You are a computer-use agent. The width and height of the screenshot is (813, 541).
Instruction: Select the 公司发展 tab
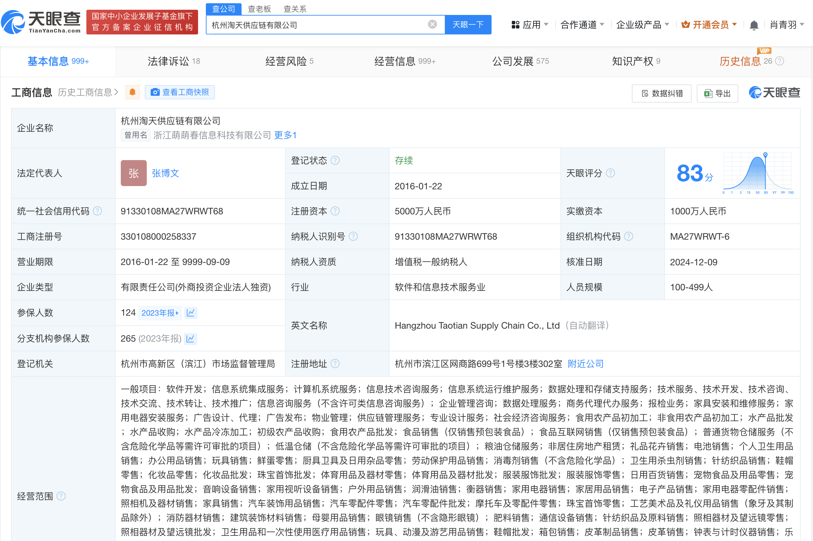click(x=520, y=61)
